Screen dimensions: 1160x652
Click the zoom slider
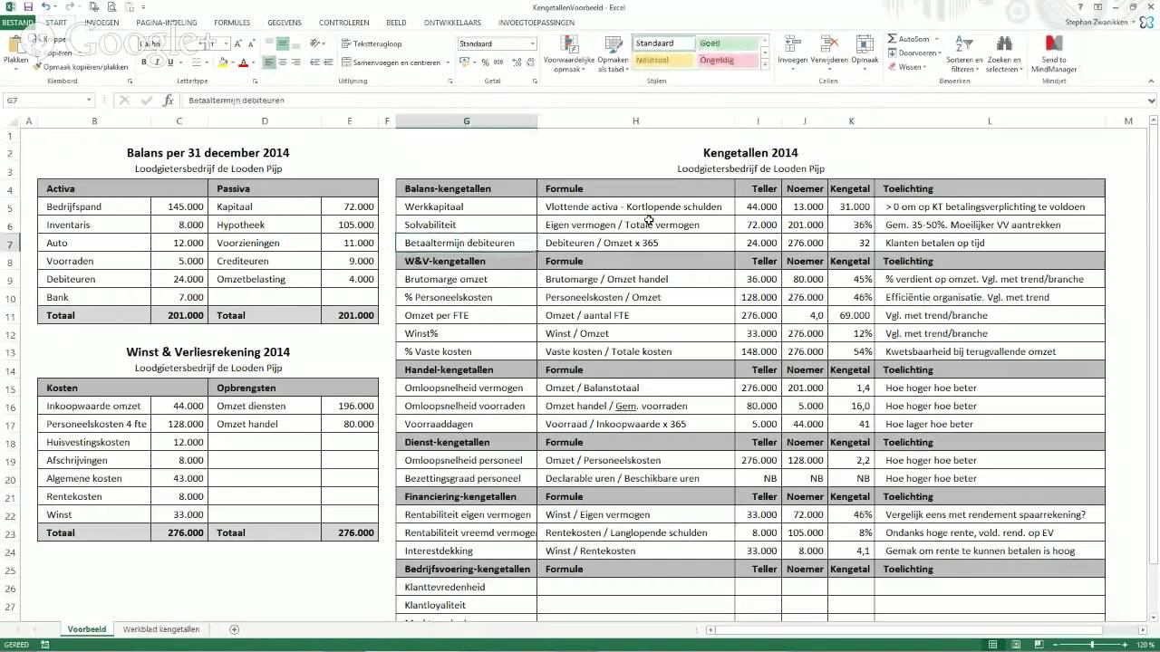[x=1091, y=645]
